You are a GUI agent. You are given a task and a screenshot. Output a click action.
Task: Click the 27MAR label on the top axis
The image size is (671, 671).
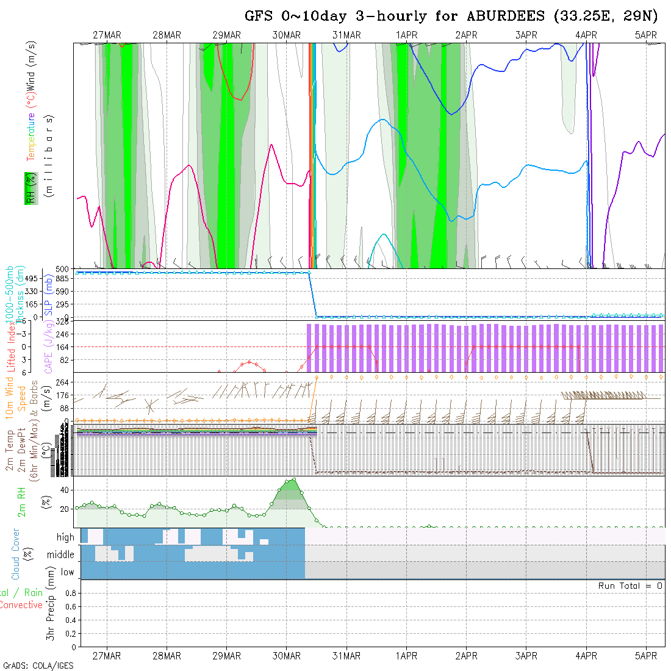107,35
